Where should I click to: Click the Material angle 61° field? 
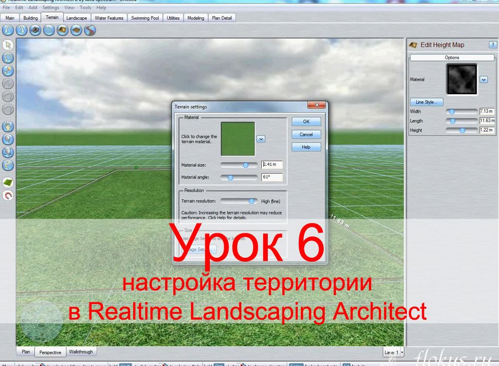(272, 177)
